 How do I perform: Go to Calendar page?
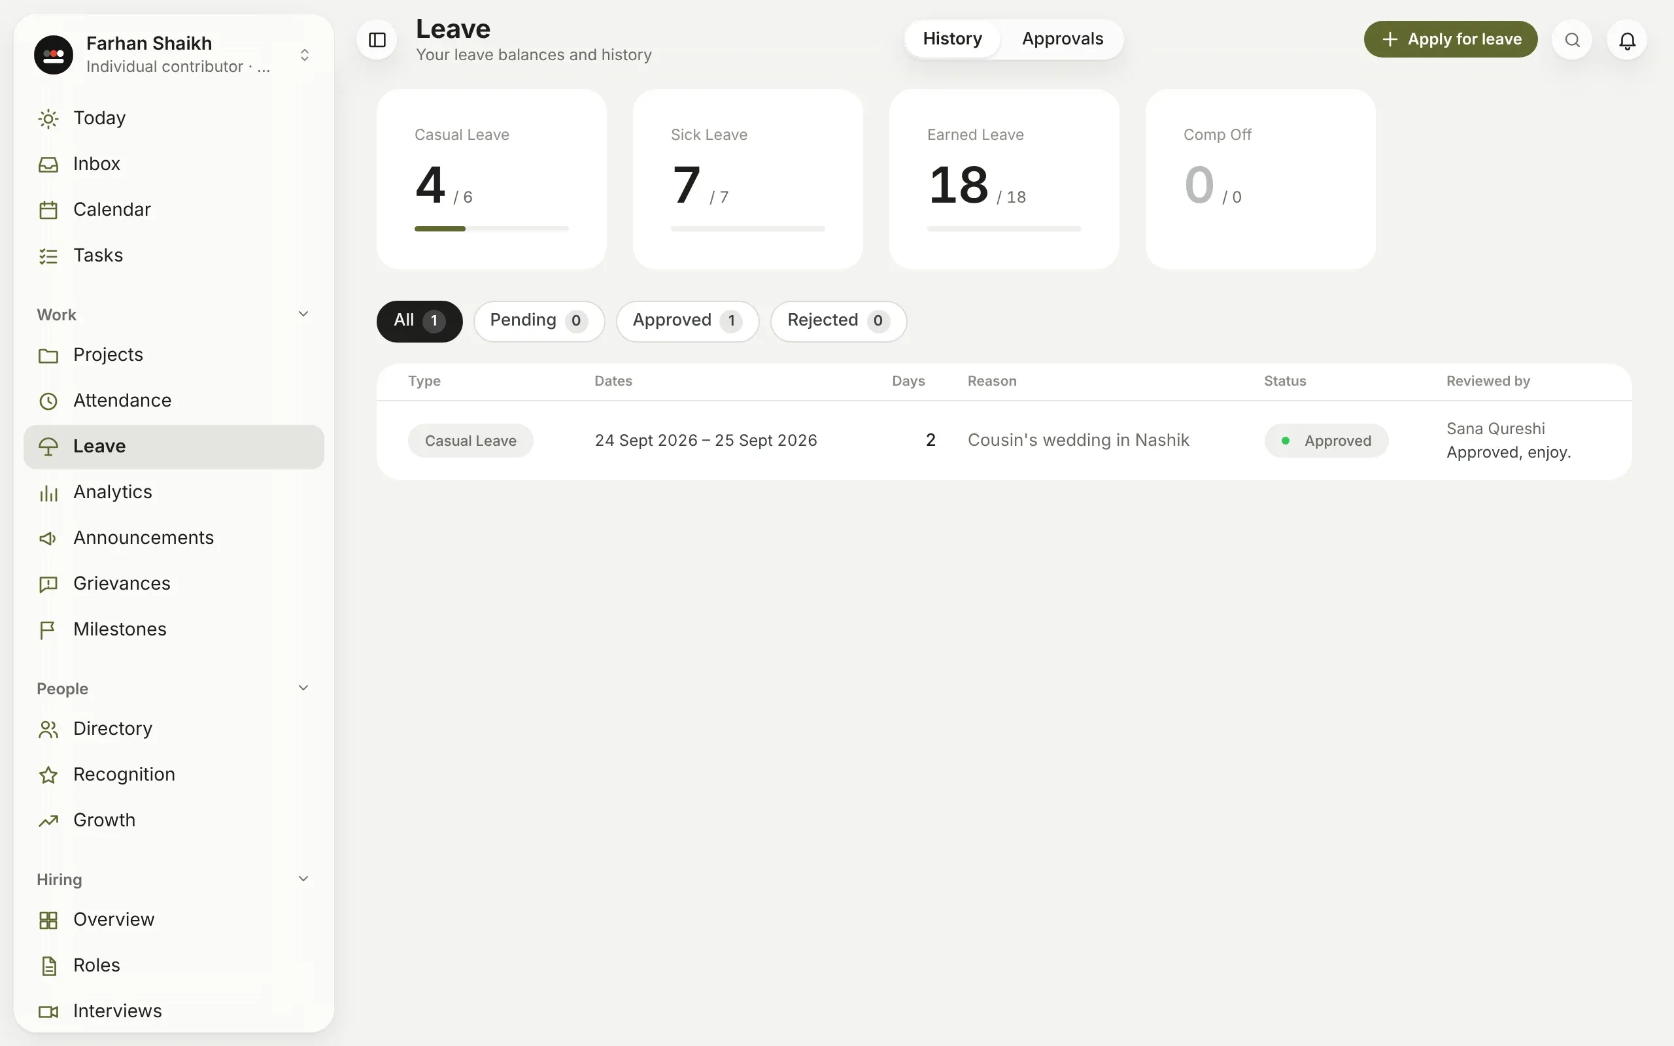(174, 210)
